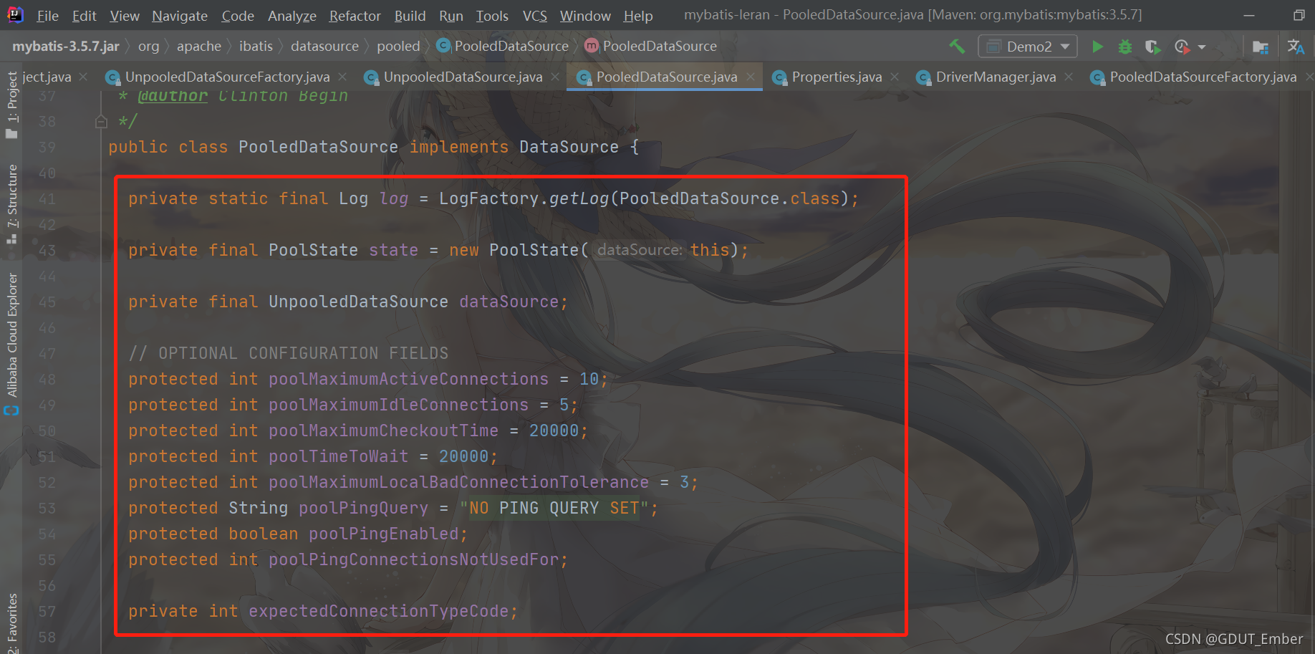Select the PooledDataSource.java tab

pyautogui.click(x=666, y=77)
